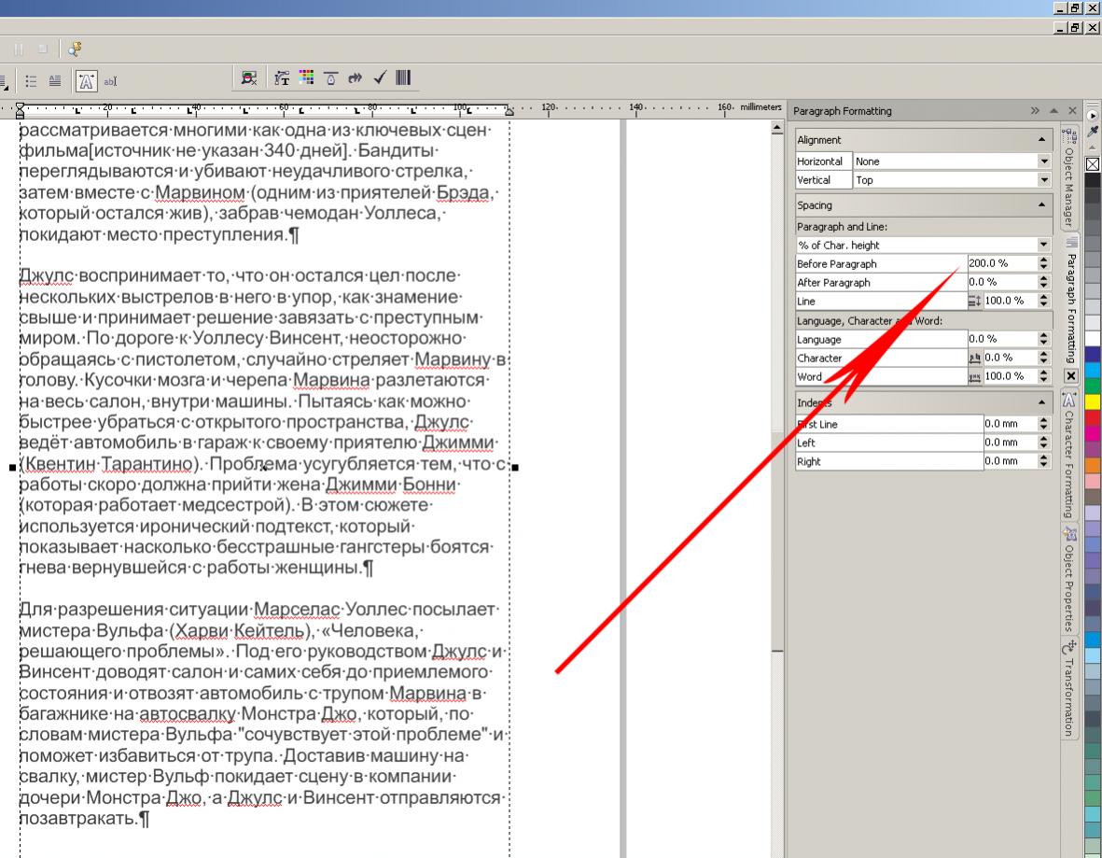Click the toolbar icon with small x

(249, 78)
